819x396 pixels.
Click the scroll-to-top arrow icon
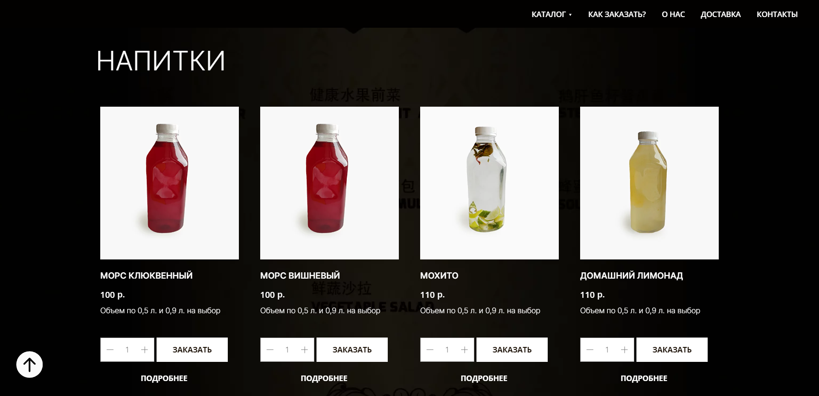[29, 364]
